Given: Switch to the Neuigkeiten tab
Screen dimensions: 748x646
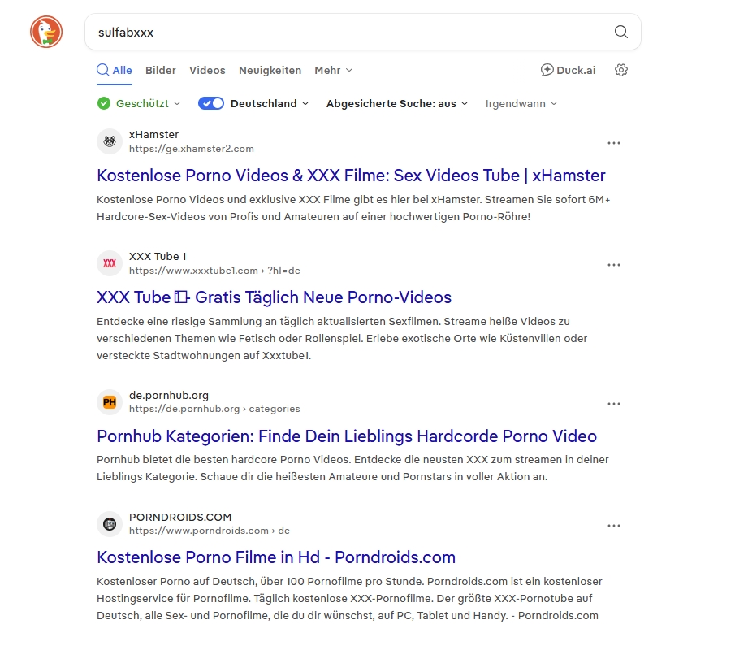Looking at the screenshot, I should tap(270, 70).
